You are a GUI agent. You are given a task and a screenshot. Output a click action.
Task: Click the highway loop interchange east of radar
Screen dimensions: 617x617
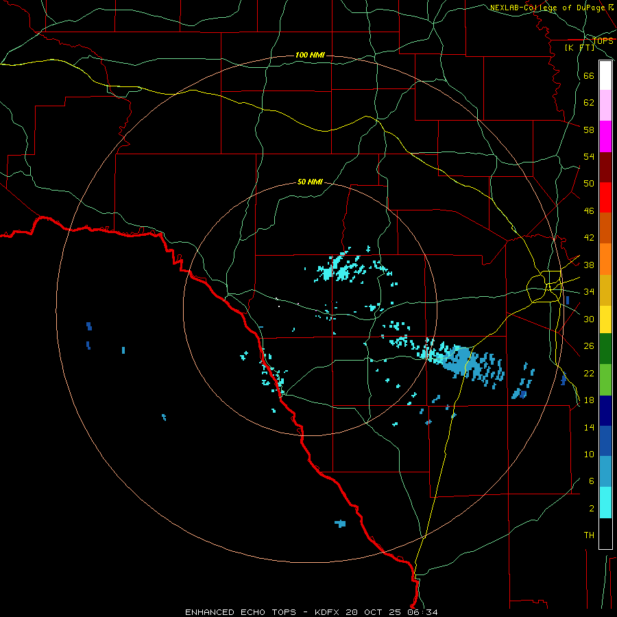(545, 287)
